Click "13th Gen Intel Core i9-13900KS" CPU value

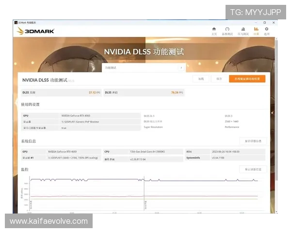click(x=147, y=152)
